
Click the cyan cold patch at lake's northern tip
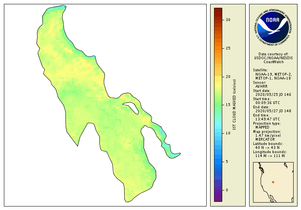tap(60, 8)
